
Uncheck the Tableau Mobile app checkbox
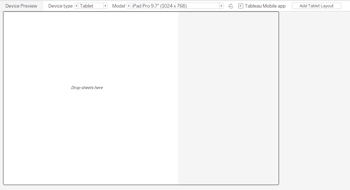[x=240, y=6]
